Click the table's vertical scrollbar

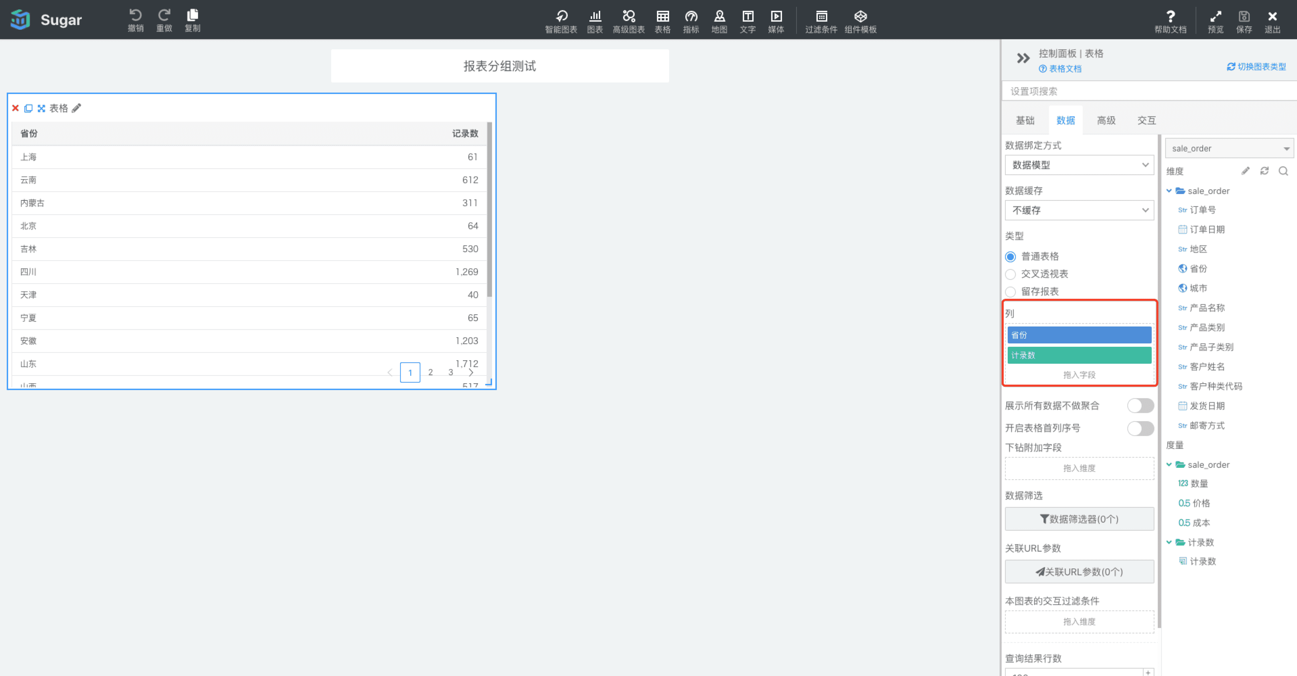click(x=489, y=210)
